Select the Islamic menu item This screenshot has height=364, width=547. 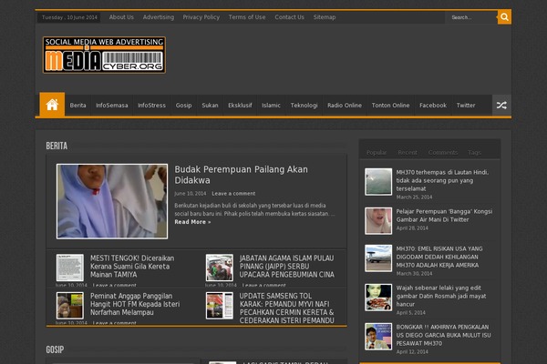click(271, 106)
